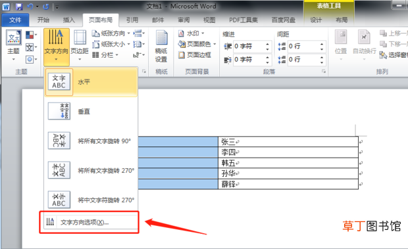The height and width of the screenshot is (249, 408).
Task: Open theme colors dropdown
Action: click(31, 35)
